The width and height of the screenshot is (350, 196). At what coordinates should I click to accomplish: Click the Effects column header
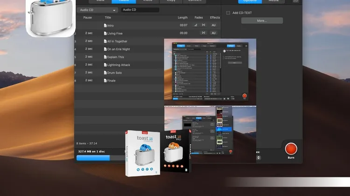point(215,17)
